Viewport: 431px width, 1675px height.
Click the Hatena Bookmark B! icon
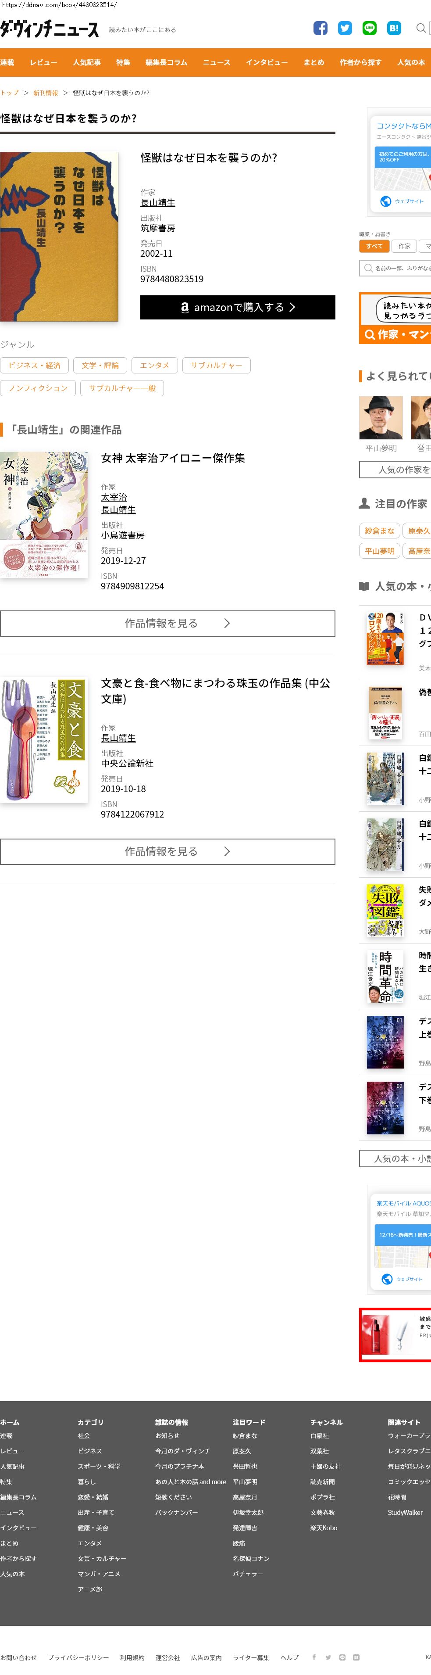(394, 28)
